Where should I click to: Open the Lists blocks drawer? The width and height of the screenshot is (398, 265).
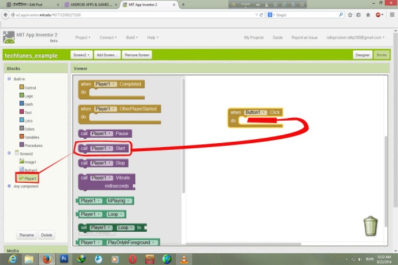(26, 121)
